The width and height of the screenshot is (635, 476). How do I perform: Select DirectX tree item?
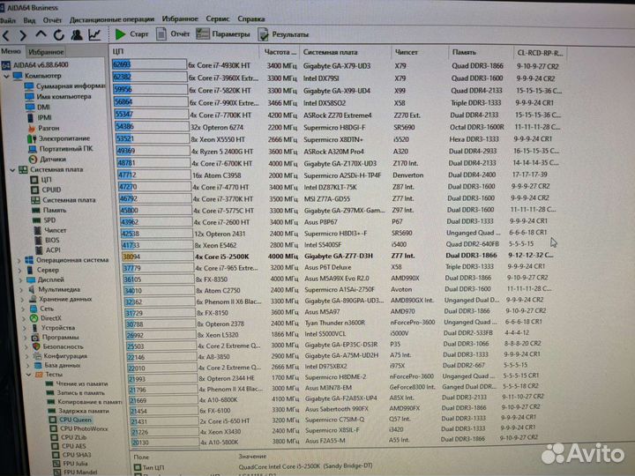(45, 318)
